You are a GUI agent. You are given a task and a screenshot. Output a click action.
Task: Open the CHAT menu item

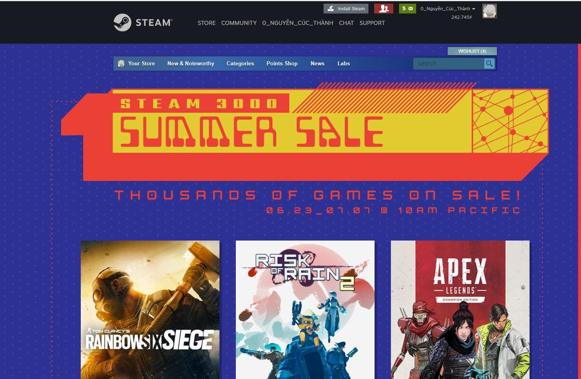click(x=346, y=23)
